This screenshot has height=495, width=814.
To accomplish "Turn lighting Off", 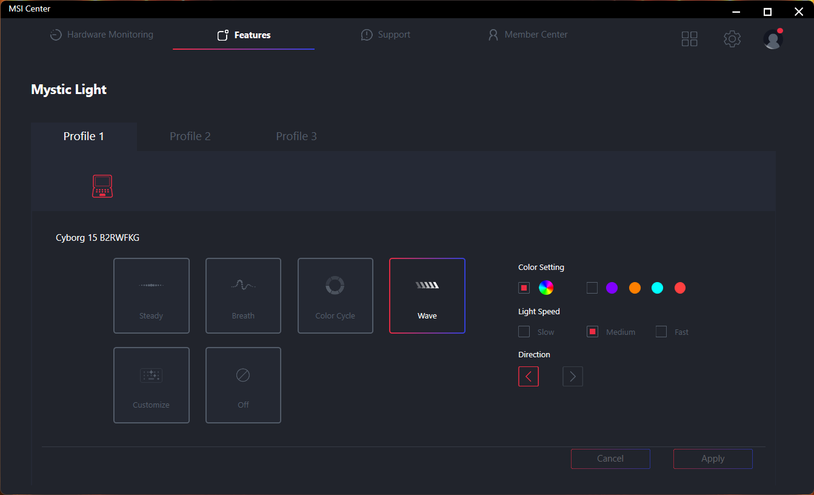I will [243, 385].
